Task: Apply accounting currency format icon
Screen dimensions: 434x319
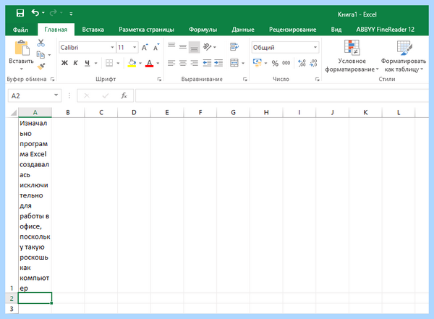Action: point(257,63)
